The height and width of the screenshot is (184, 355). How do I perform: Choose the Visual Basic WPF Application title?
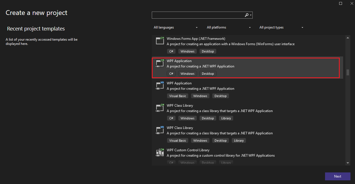click(x=179, y=83)
